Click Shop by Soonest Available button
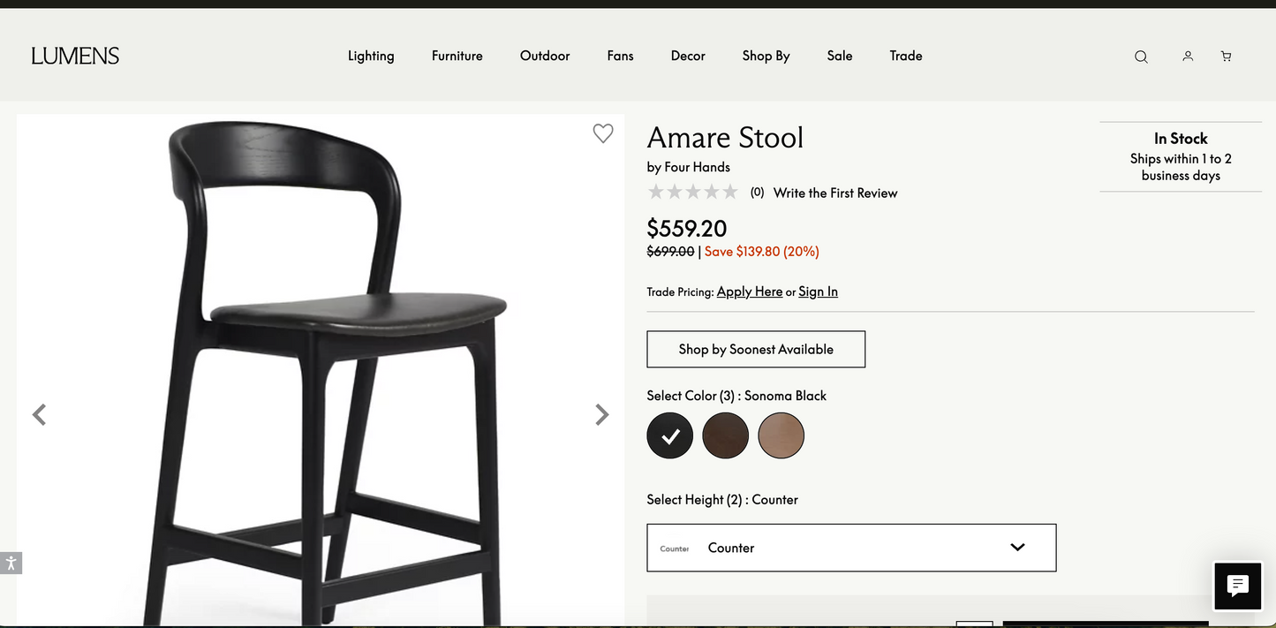The height and width of the screenshot is (628, 1276). click(x=756, y=349)
